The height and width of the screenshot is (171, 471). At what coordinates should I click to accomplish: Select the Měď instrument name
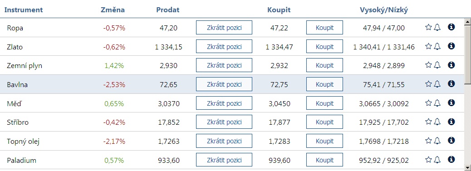tap(15, 104)
